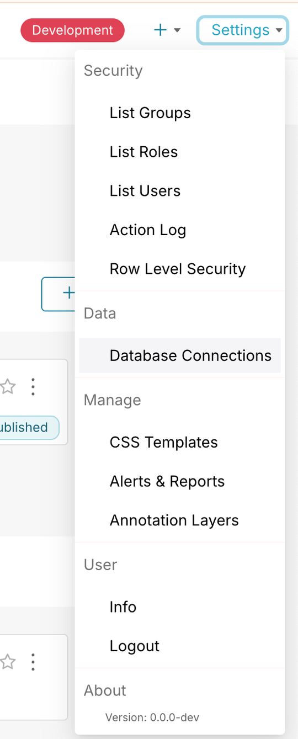Go to CSS Templates
298x739 pixels.
pyautogui.click(x=179, y=442)
